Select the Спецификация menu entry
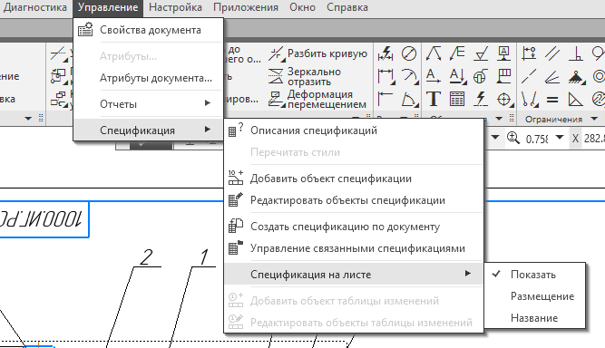Screen dimensions: 605x348 [148, 130]
